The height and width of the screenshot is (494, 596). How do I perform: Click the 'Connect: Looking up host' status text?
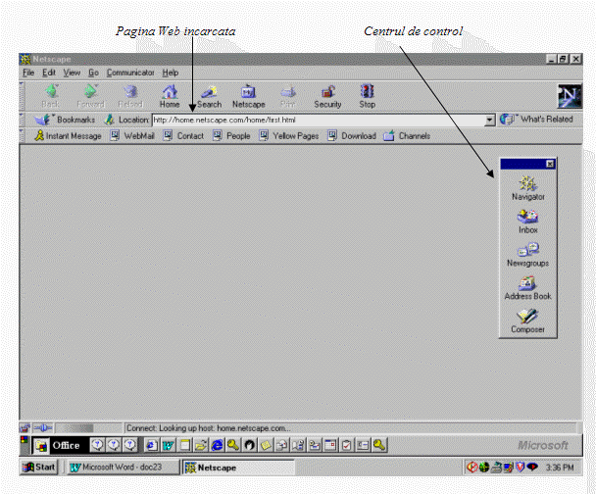point(208,428)
